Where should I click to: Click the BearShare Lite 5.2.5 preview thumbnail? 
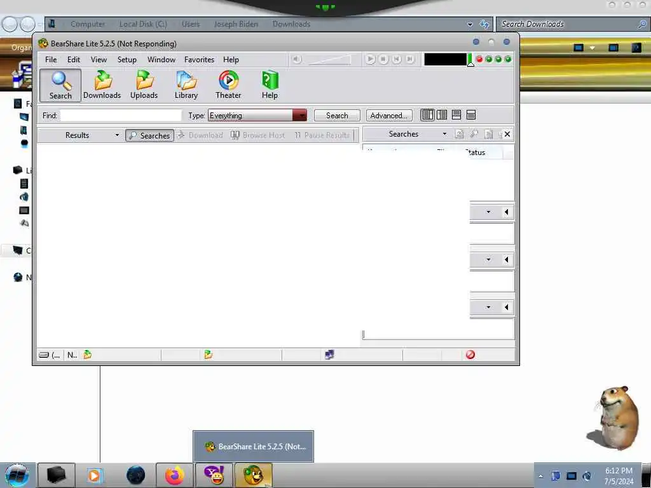(253, 447)
